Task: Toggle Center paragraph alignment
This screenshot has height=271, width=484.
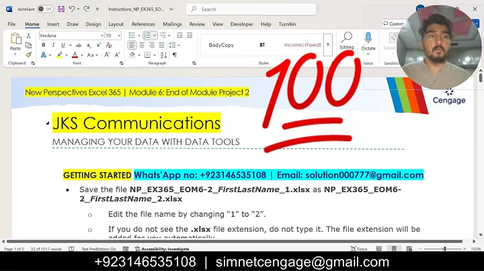Action: [142, 45]
